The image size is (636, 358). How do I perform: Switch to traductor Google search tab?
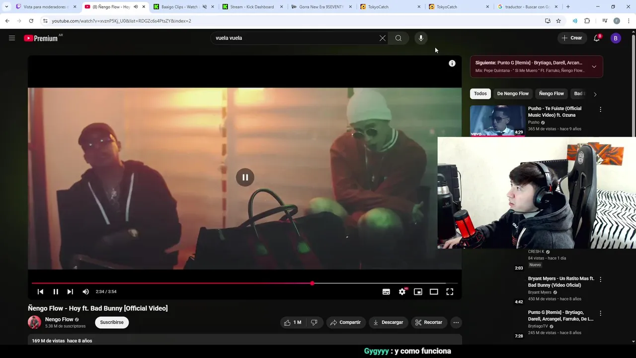527,7
